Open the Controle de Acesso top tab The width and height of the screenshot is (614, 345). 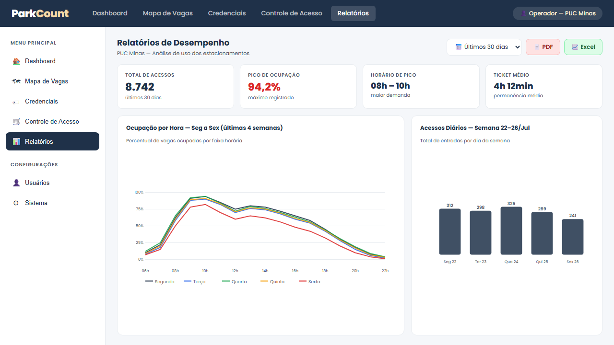292,13
